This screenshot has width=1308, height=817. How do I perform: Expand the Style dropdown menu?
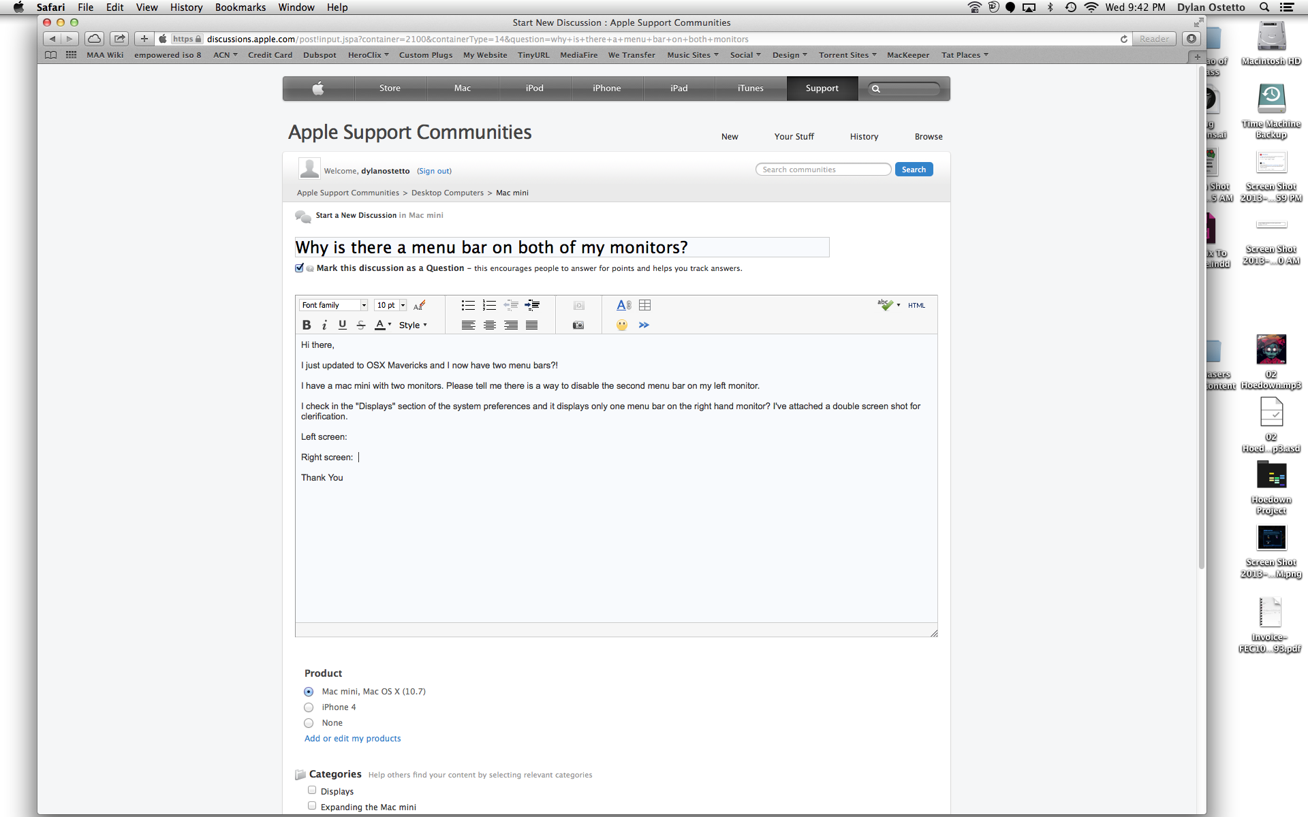413,325
